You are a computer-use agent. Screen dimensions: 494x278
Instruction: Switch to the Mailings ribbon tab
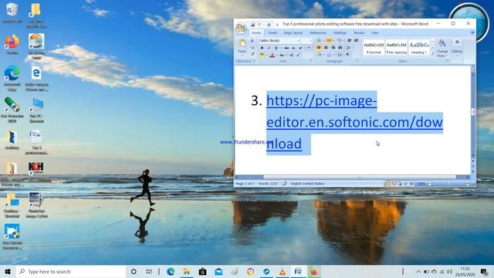340,32
